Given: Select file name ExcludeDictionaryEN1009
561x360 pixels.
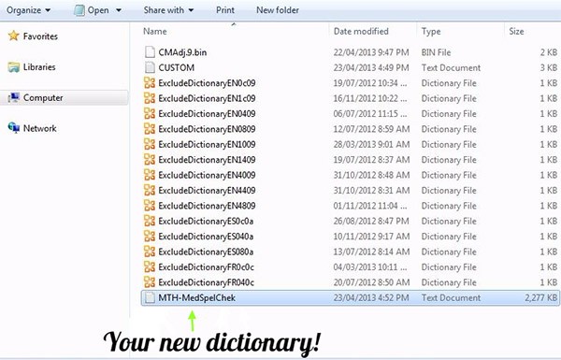Looking at the screenshot, I should [x=207, y=145].
